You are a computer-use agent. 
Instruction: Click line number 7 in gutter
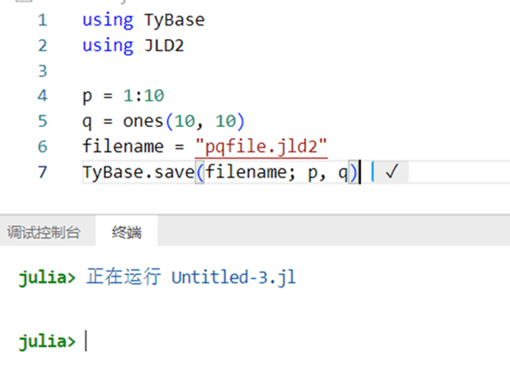point(43,171)
